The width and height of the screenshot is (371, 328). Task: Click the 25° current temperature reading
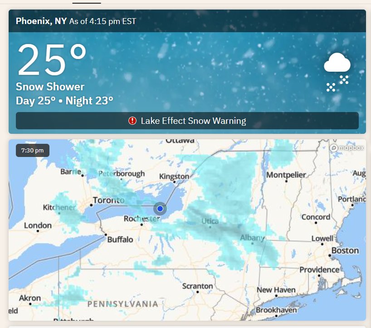[52, 59]
